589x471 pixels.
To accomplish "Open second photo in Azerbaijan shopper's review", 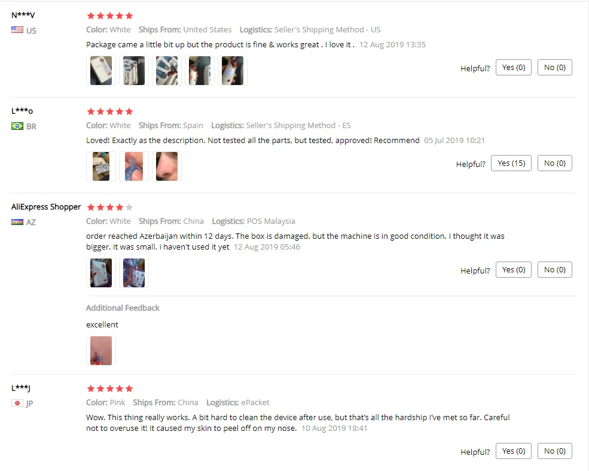I will [134, 273].
